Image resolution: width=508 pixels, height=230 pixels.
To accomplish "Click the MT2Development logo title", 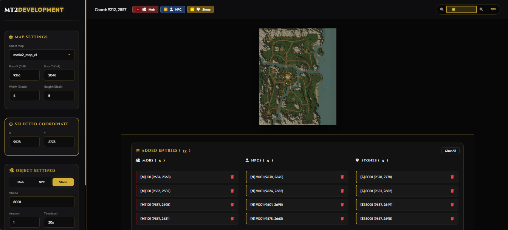I will pos(34,10).
